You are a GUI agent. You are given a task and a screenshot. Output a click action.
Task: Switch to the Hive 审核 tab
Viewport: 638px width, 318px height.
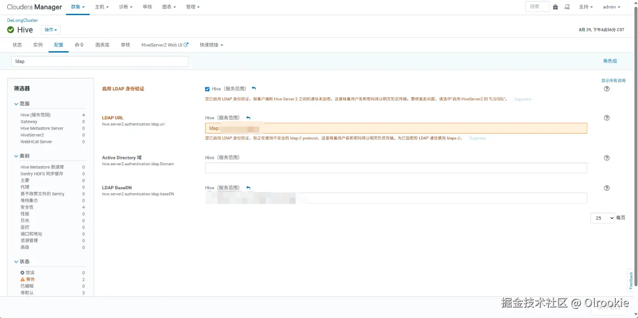pos(125,45)
